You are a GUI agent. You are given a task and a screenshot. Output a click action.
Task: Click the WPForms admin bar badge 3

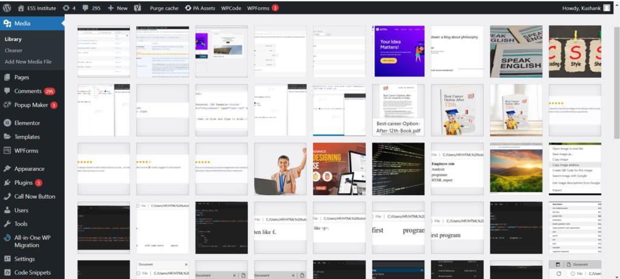tap(275, 8)
